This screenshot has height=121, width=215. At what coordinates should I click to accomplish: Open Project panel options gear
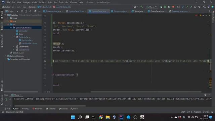point(35,11)
